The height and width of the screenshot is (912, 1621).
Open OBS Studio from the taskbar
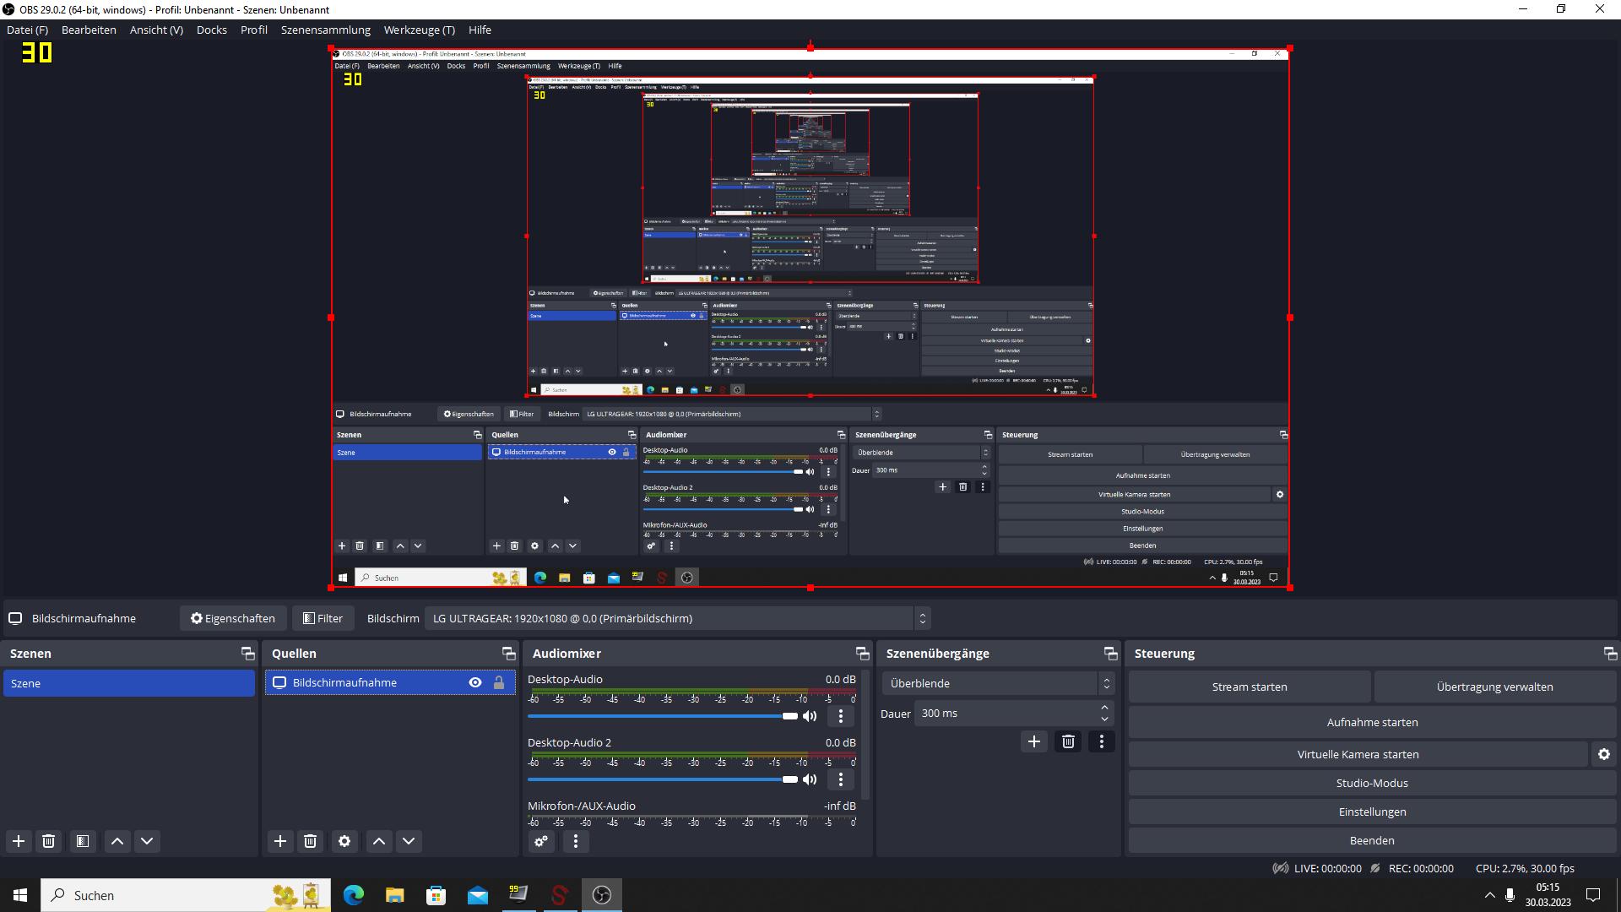pyautogui.click(x=602, y=895)
